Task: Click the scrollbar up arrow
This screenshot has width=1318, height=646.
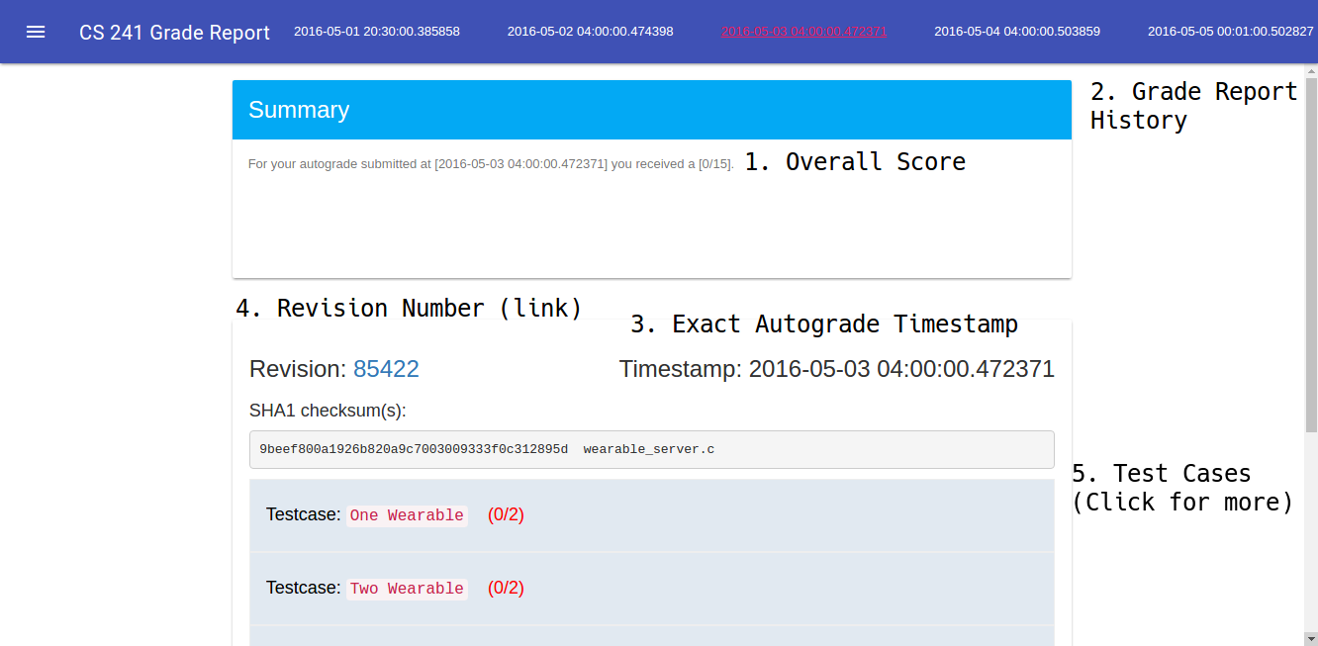Action: (x=1310, y=71)
